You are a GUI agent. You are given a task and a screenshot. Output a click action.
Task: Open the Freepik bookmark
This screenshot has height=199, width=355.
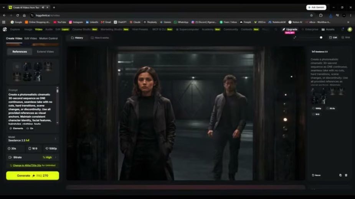point(245,22)
